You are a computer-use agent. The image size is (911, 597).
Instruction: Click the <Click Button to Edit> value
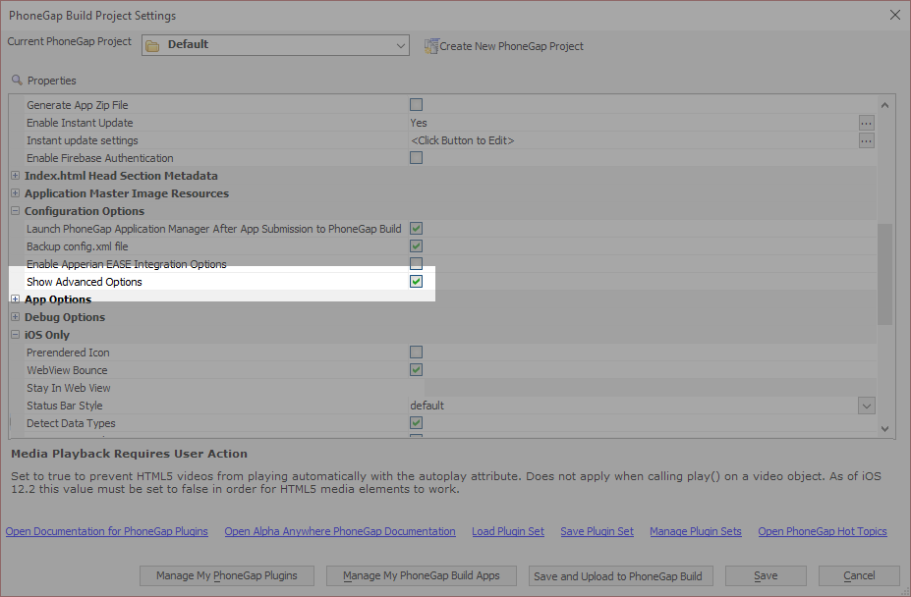tap(463, 140)
